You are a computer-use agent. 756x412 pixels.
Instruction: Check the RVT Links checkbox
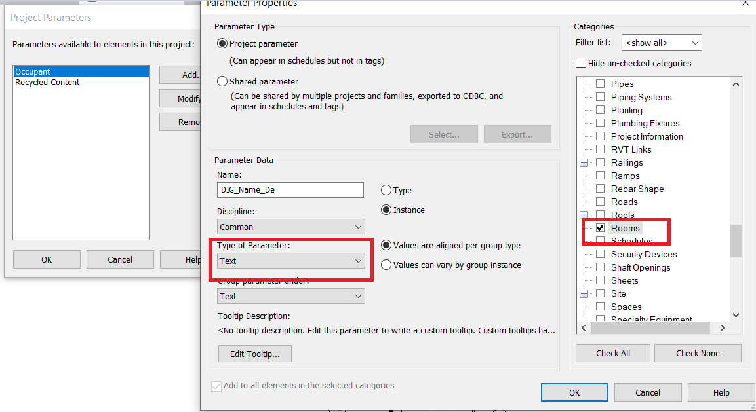[600, 149]
